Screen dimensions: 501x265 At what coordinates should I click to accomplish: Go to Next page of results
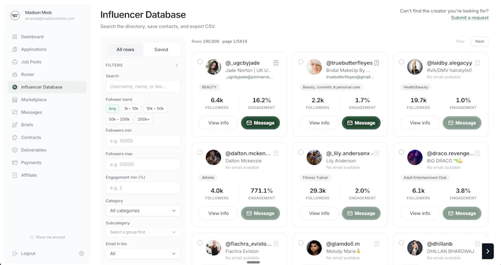point(480,41)
